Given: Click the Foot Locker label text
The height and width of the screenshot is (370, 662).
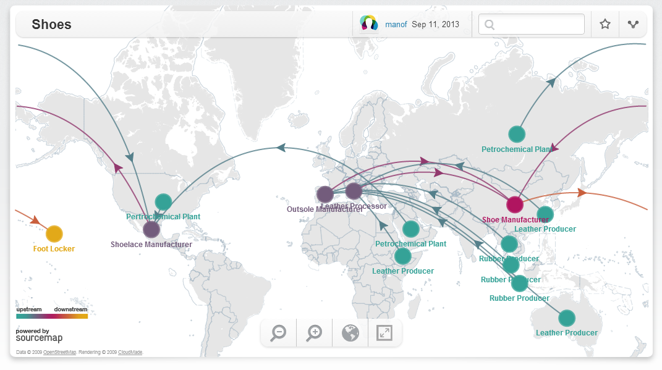Looking at the screenshot, I should click(x=54, y=249).
